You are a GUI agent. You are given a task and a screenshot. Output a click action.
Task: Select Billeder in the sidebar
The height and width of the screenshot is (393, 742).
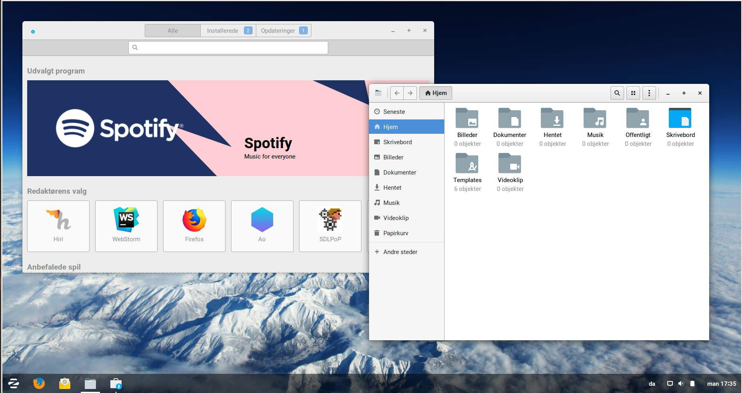coord(407,157)
